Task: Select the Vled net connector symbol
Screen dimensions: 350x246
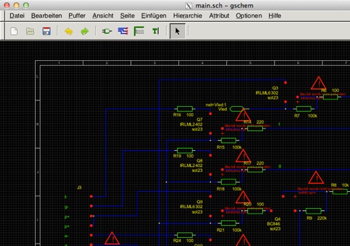Action: [236, 109]
